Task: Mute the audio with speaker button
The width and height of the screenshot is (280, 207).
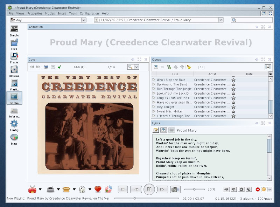Action: [x=175, y=189]
